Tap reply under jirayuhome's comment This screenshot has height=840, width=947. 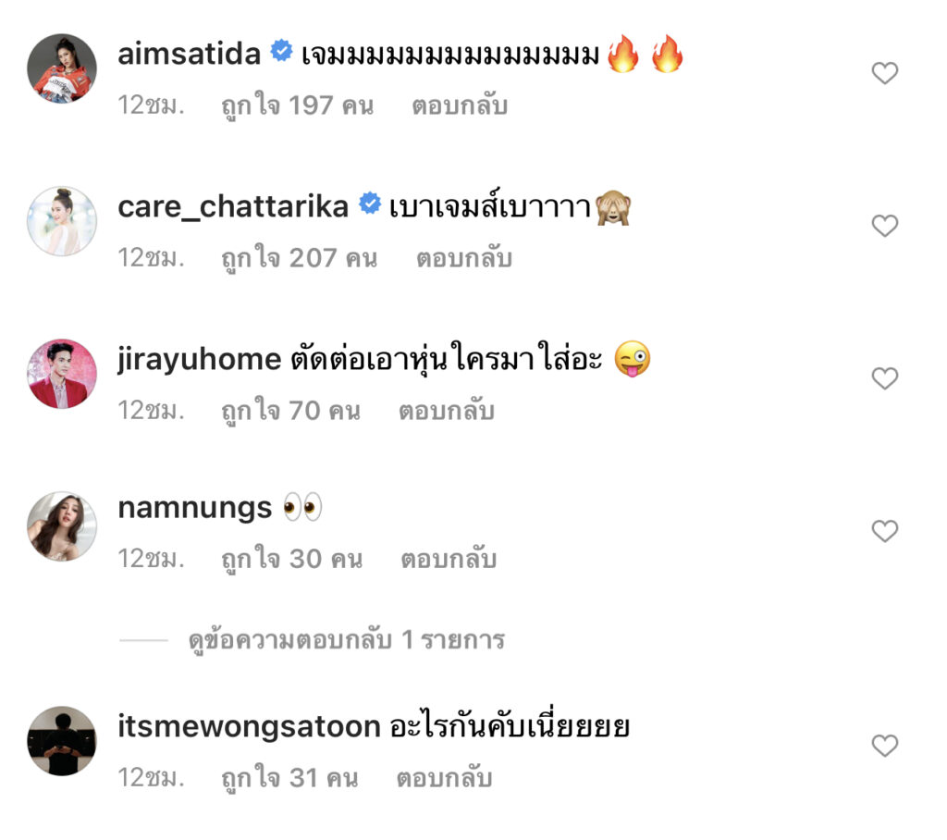447,411
